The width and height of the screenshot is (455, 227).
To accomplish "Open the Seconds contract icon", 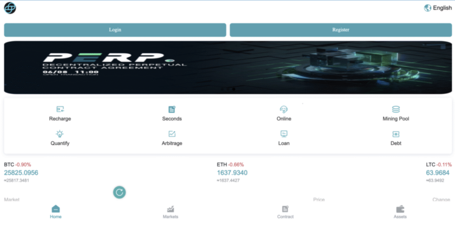I will tap(172, 109).
